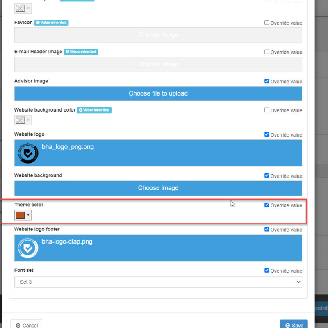Click the E-mail Header Image inherited badge
The width and height of the screenshot is (328, 328).
pyautogui.click(x=81, y=52)
